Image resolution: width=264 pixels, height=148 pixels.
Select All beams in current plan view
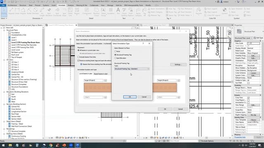tap(78, 50)
